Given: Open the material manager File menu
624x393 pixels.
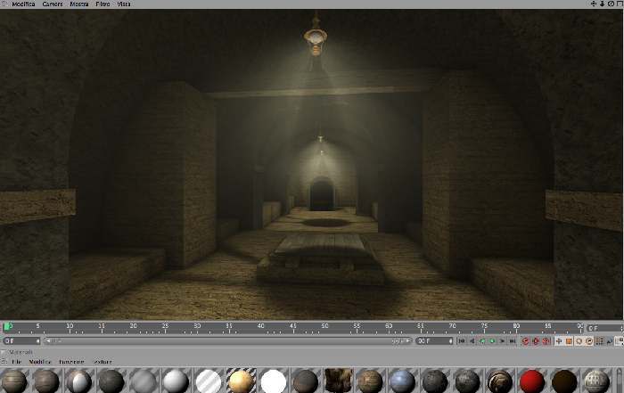Looking at the screenshot, I should coord(17,362).
